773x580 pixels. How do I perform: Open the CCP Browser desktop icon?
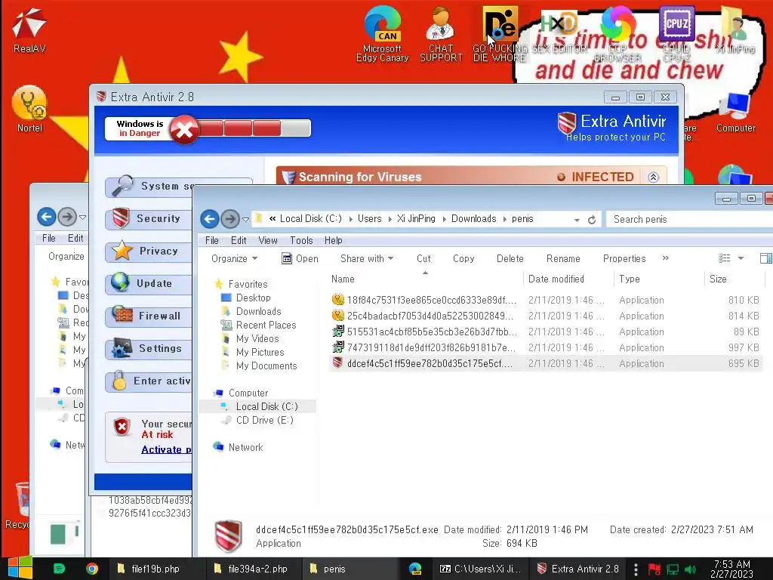617,33
